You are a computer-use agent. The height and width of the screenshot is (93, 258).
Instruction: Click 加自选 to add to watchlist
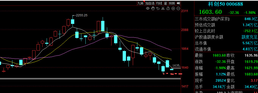(150, 3)
